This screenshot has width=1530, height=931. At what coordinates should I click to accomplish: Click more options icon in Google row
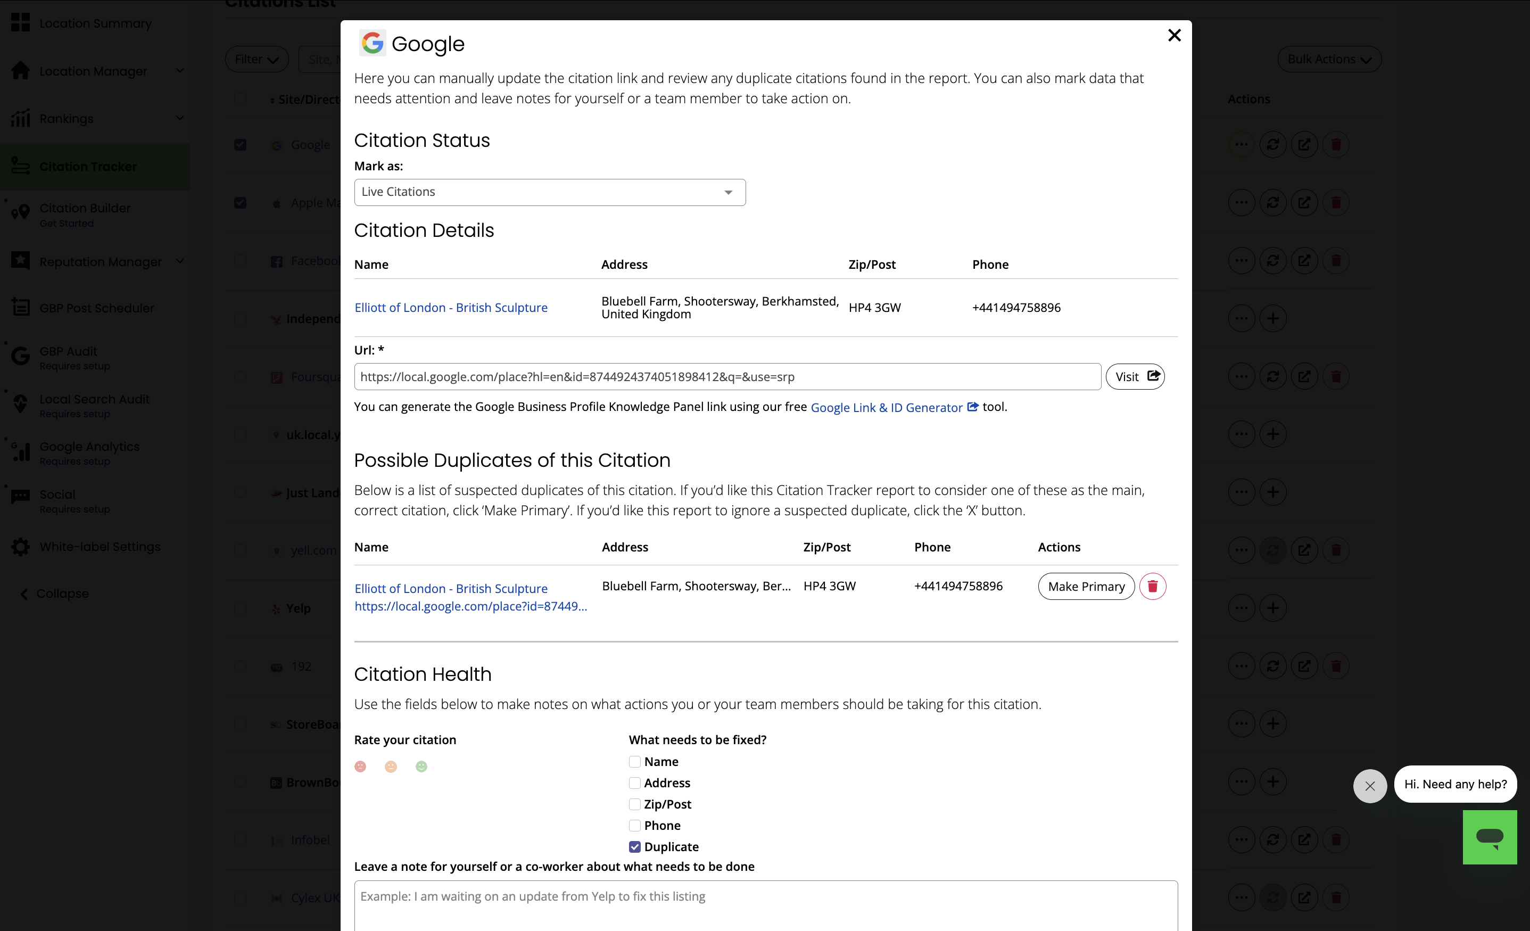pos(1241,145)
